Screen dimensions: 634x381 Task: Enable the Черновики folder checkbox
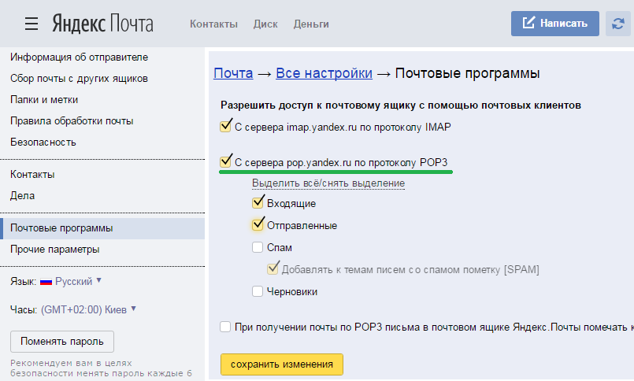click(x=258, y=291)
